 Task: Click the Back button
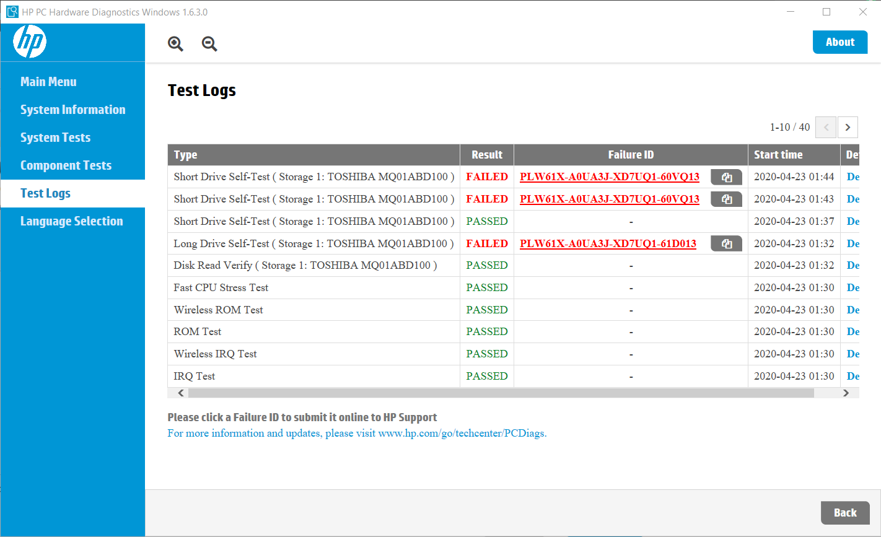tap(845, 512)
